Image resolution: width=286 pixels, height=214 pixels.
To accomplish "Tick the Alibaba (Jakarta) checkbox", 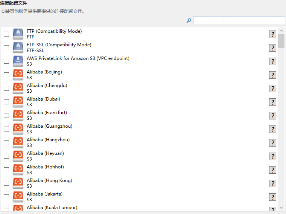I will tap(6, 197).
